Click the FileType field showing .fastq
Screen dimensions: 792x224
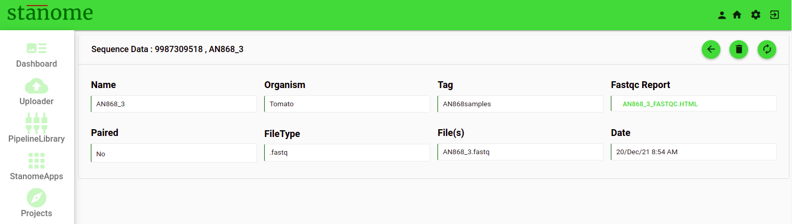347,153
